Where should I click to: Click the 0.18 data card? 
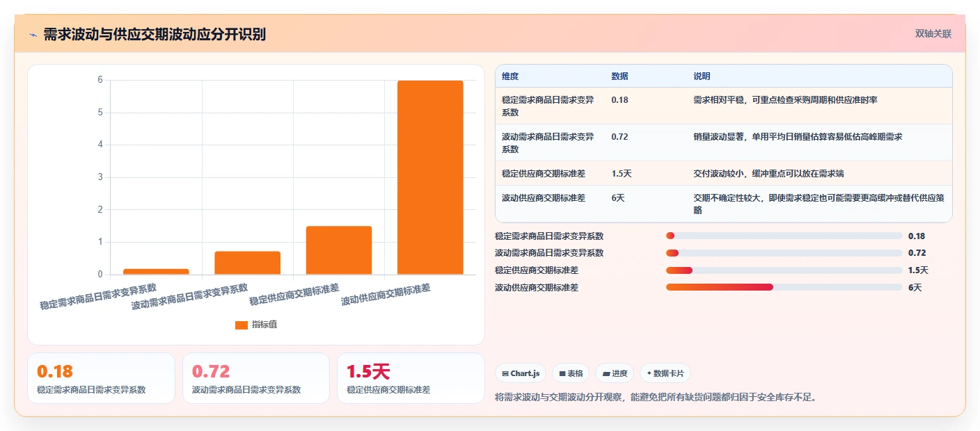(101, 378)
